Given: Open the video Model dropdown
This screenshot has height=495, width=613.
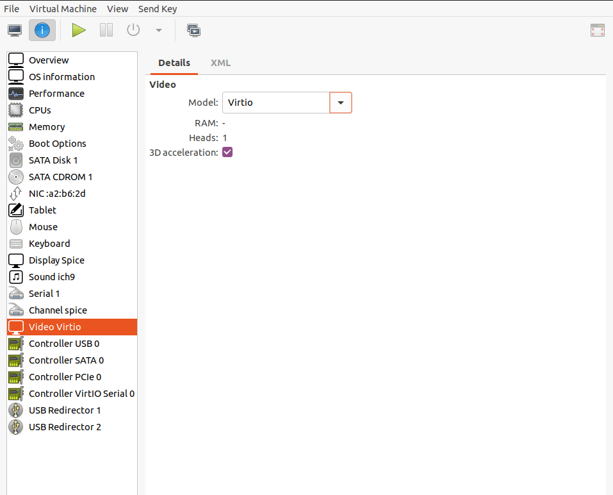Looking at the screenshot, I should click(x=340, y=102).
